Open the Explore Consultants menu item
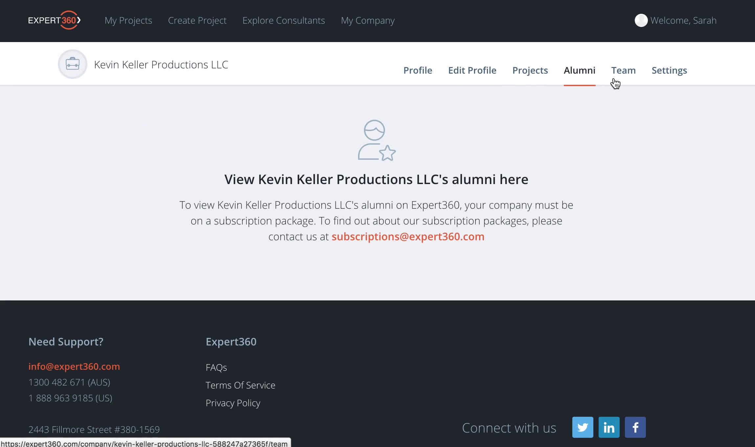The height and width of the screenshot is (447, 755). [x=283, y=20]
